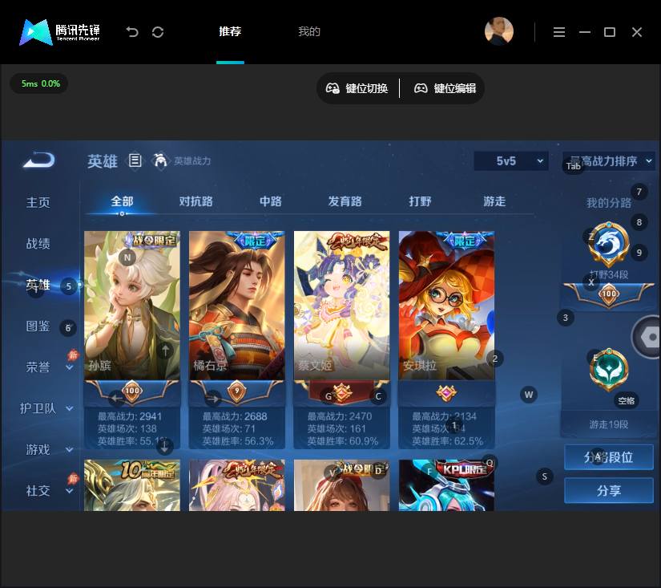Select the 游走 hero filter tab
The height and width of the screenshot is (588, 661).
(494, 201)
